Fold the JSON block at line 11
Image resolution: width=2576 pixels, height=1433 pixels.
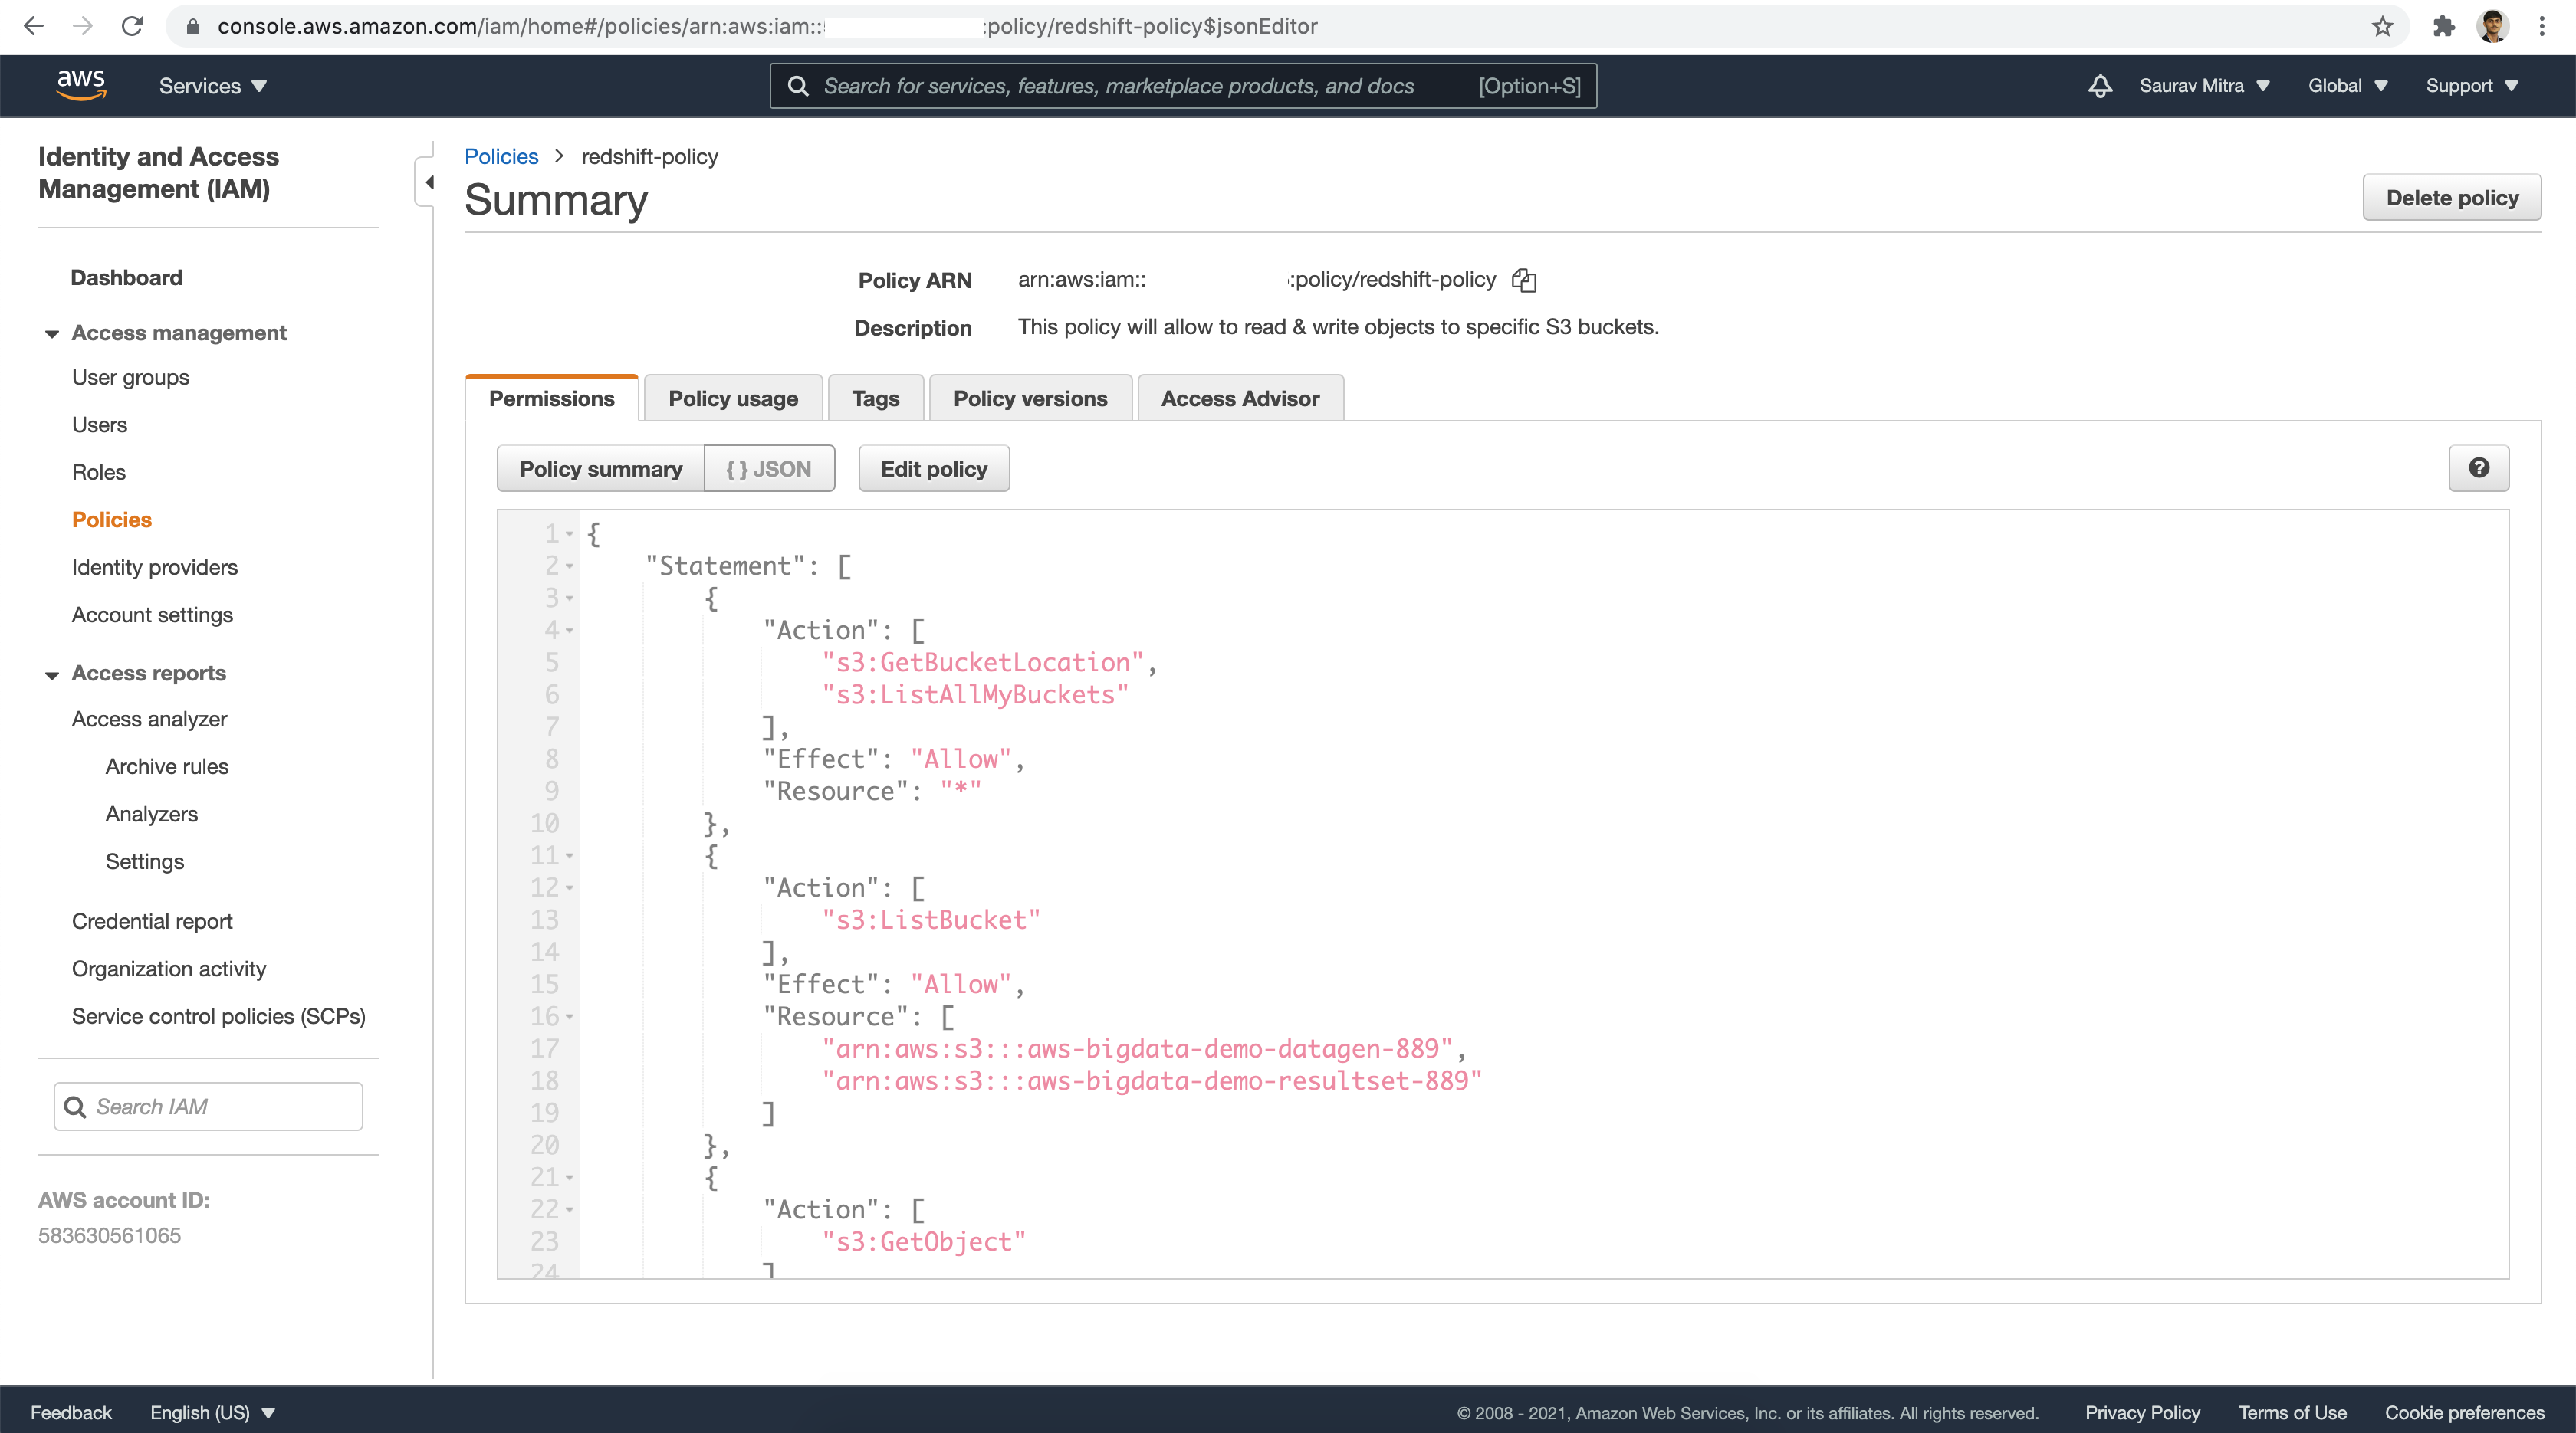[569, 855]
